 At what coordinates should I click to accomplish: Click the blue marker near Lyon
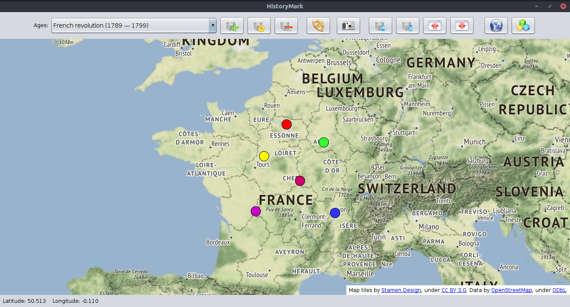pos(335,213)
